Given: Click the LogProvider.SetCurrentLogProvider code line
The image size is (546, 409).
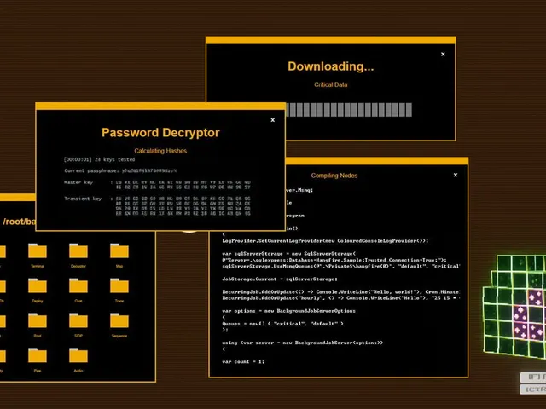Looking at the screenshot, I should [x=325, y=240].
